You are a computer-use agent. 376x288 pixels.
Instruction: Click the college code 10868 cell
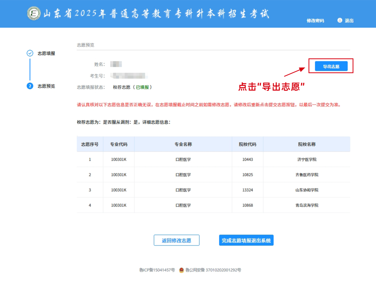pyautogui.click(x=247, y=205)
